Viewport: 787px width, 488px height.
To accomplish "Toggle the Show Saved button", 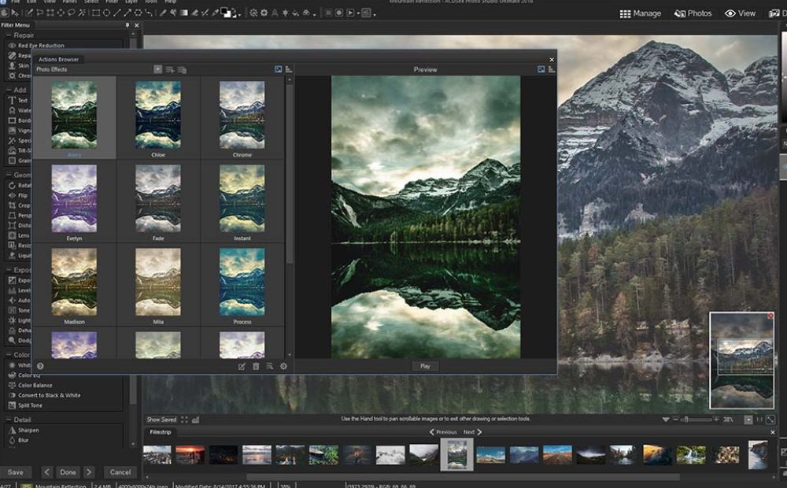I will [x=161, y=420].
